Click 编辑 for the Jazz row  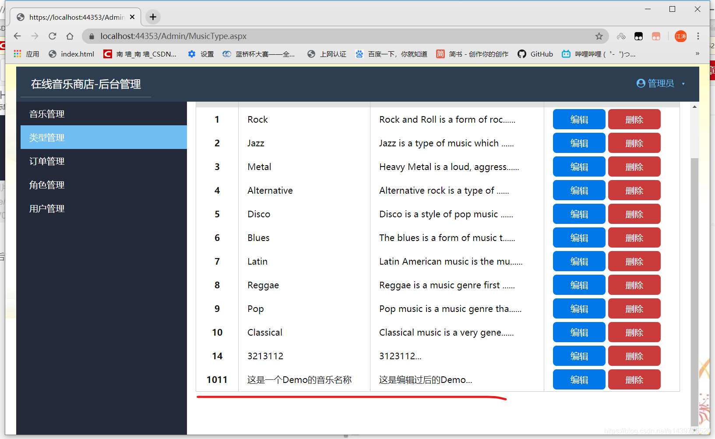(579, 143)
